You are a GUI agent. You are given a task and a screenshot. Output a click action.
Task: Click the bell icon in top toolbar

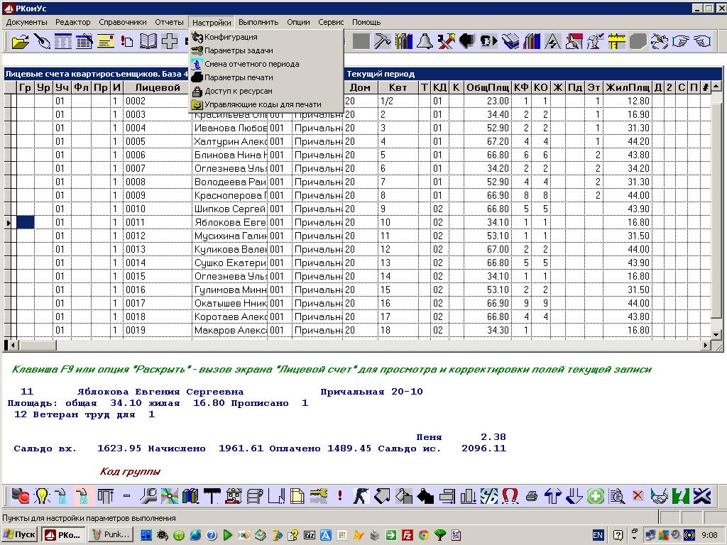pyautogui.click(x=425, y=42)
